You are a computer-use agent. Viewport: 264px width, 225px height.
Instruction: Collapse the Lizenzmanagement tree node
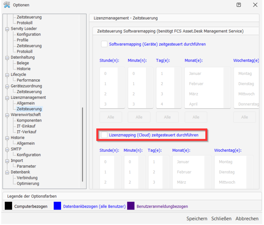(8, 98)
